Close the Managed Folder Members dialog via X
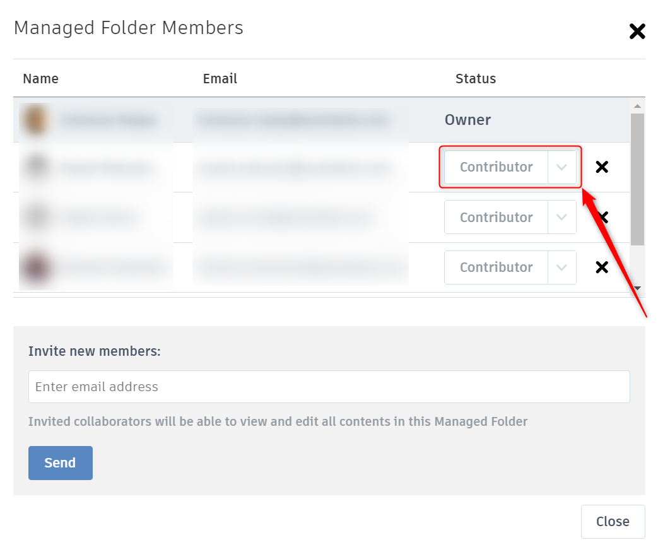 pos(637,31)
